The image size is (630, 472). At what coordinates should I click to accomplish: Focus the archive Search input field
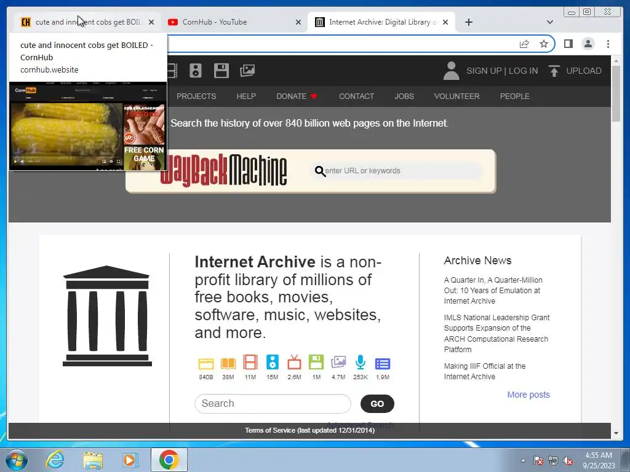pyautogui.click(x=273, y=403)
